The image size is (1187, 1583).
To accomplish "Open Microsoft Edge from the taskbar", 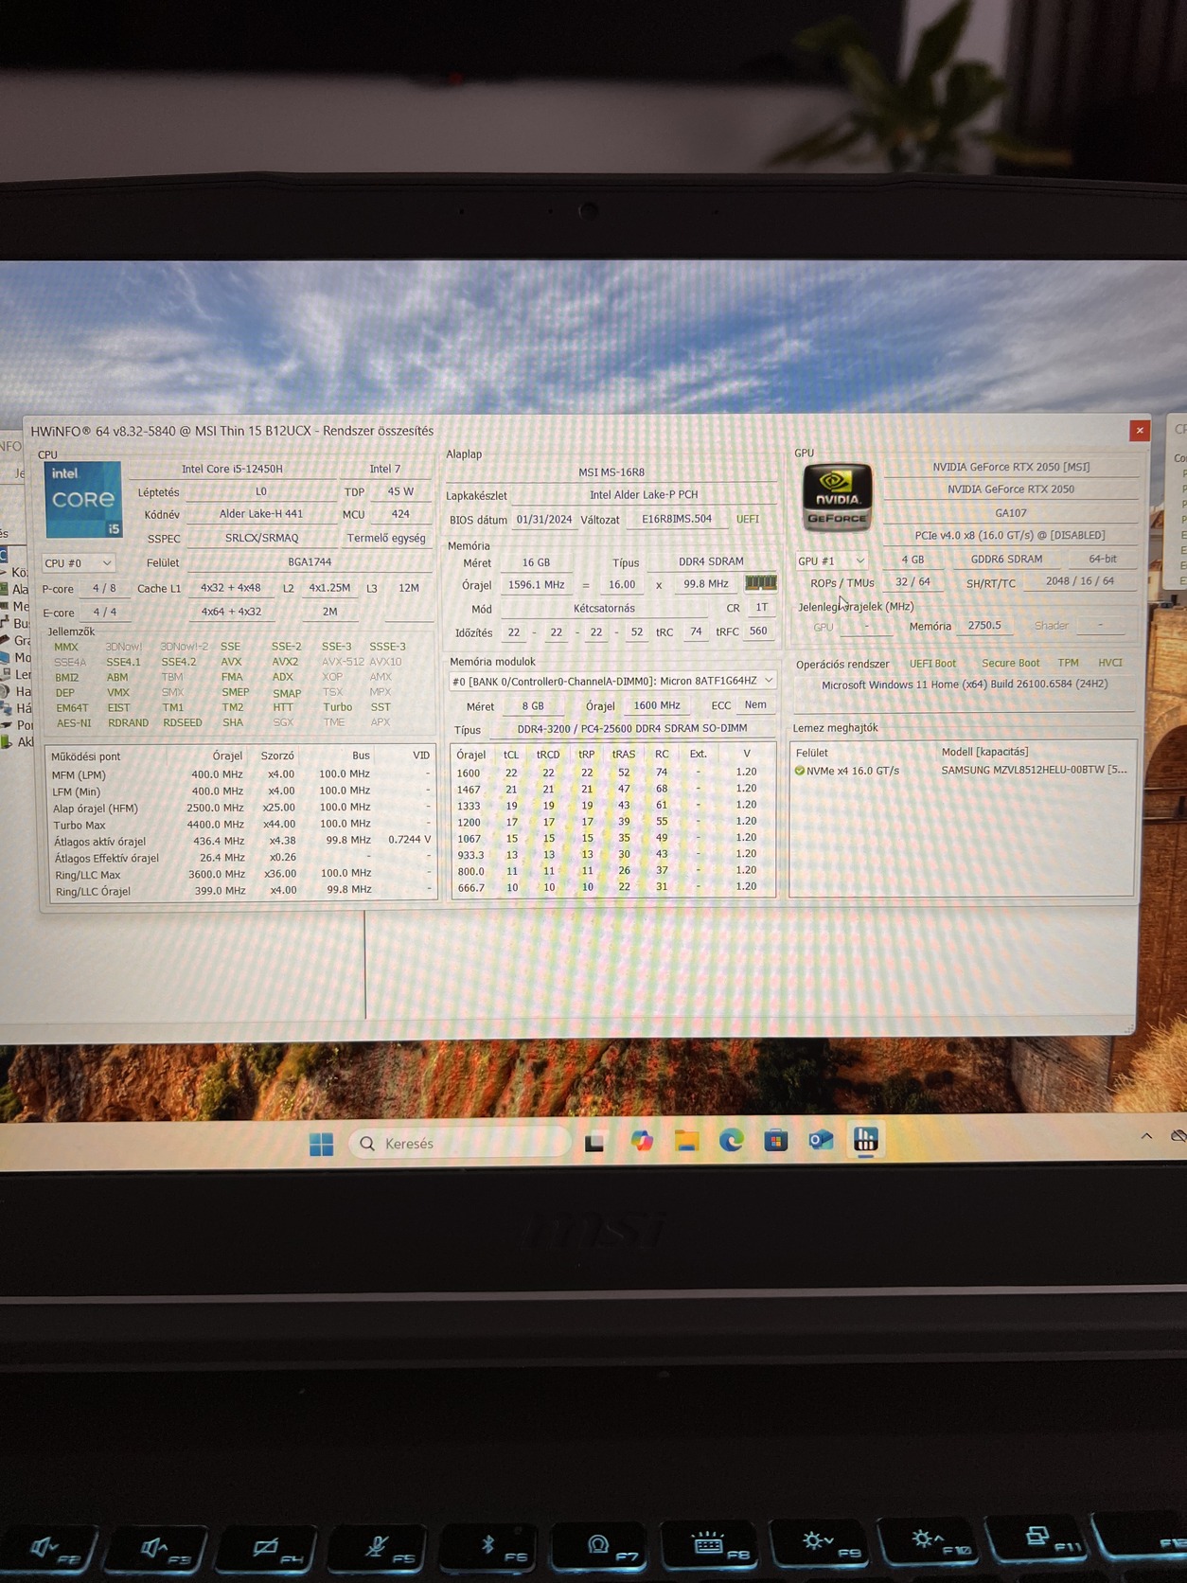I will (x=731, y=1140).
